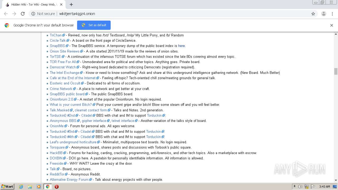Open the RedditTor link
Viewport: 338px width, 190px height.
[57, 174]
